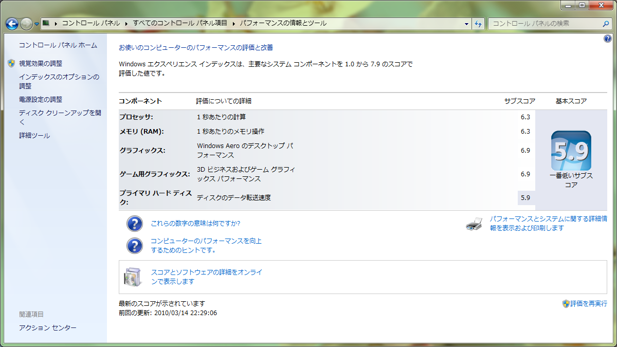Click プライマリ ハード ディスク: label
This screenshot has width=617, height=347.
click(156, 198)
